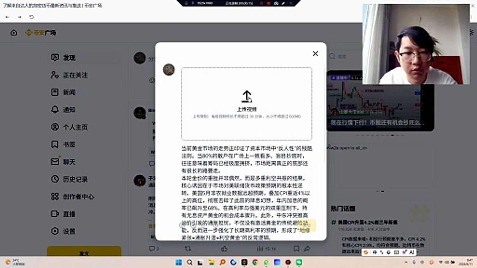Click the camera icon on recording bar
The image size is (477, 268).
point(276,3)
